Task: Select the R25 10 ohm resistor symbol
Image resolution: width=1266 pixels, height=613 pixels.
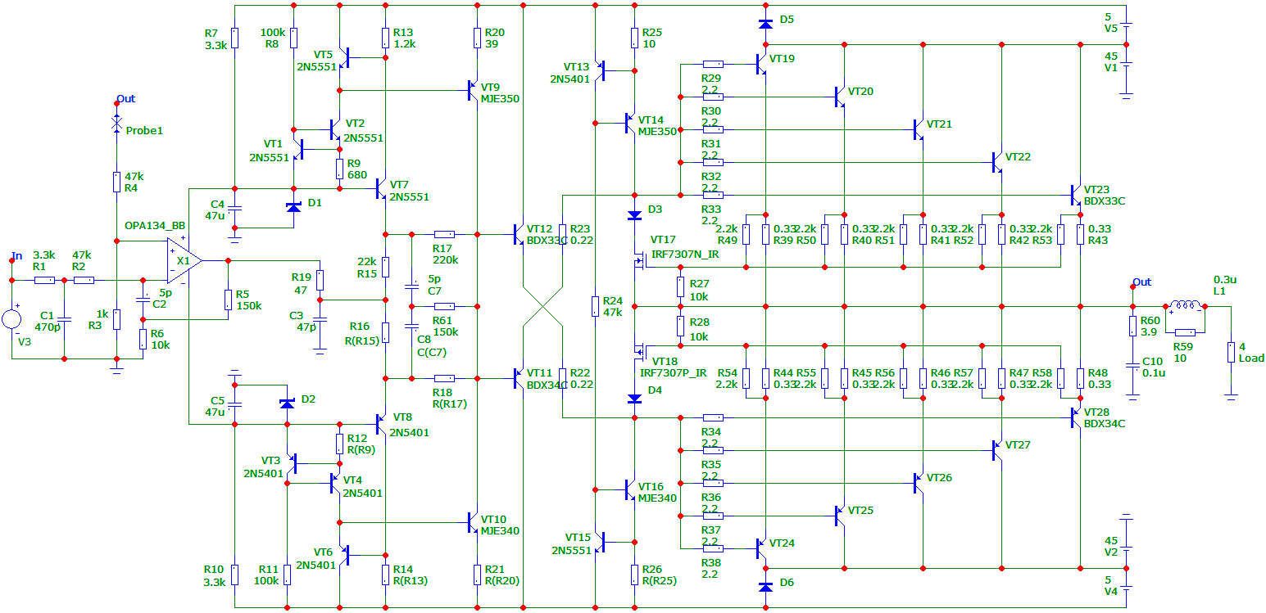Action: click(x=634, y=38)
